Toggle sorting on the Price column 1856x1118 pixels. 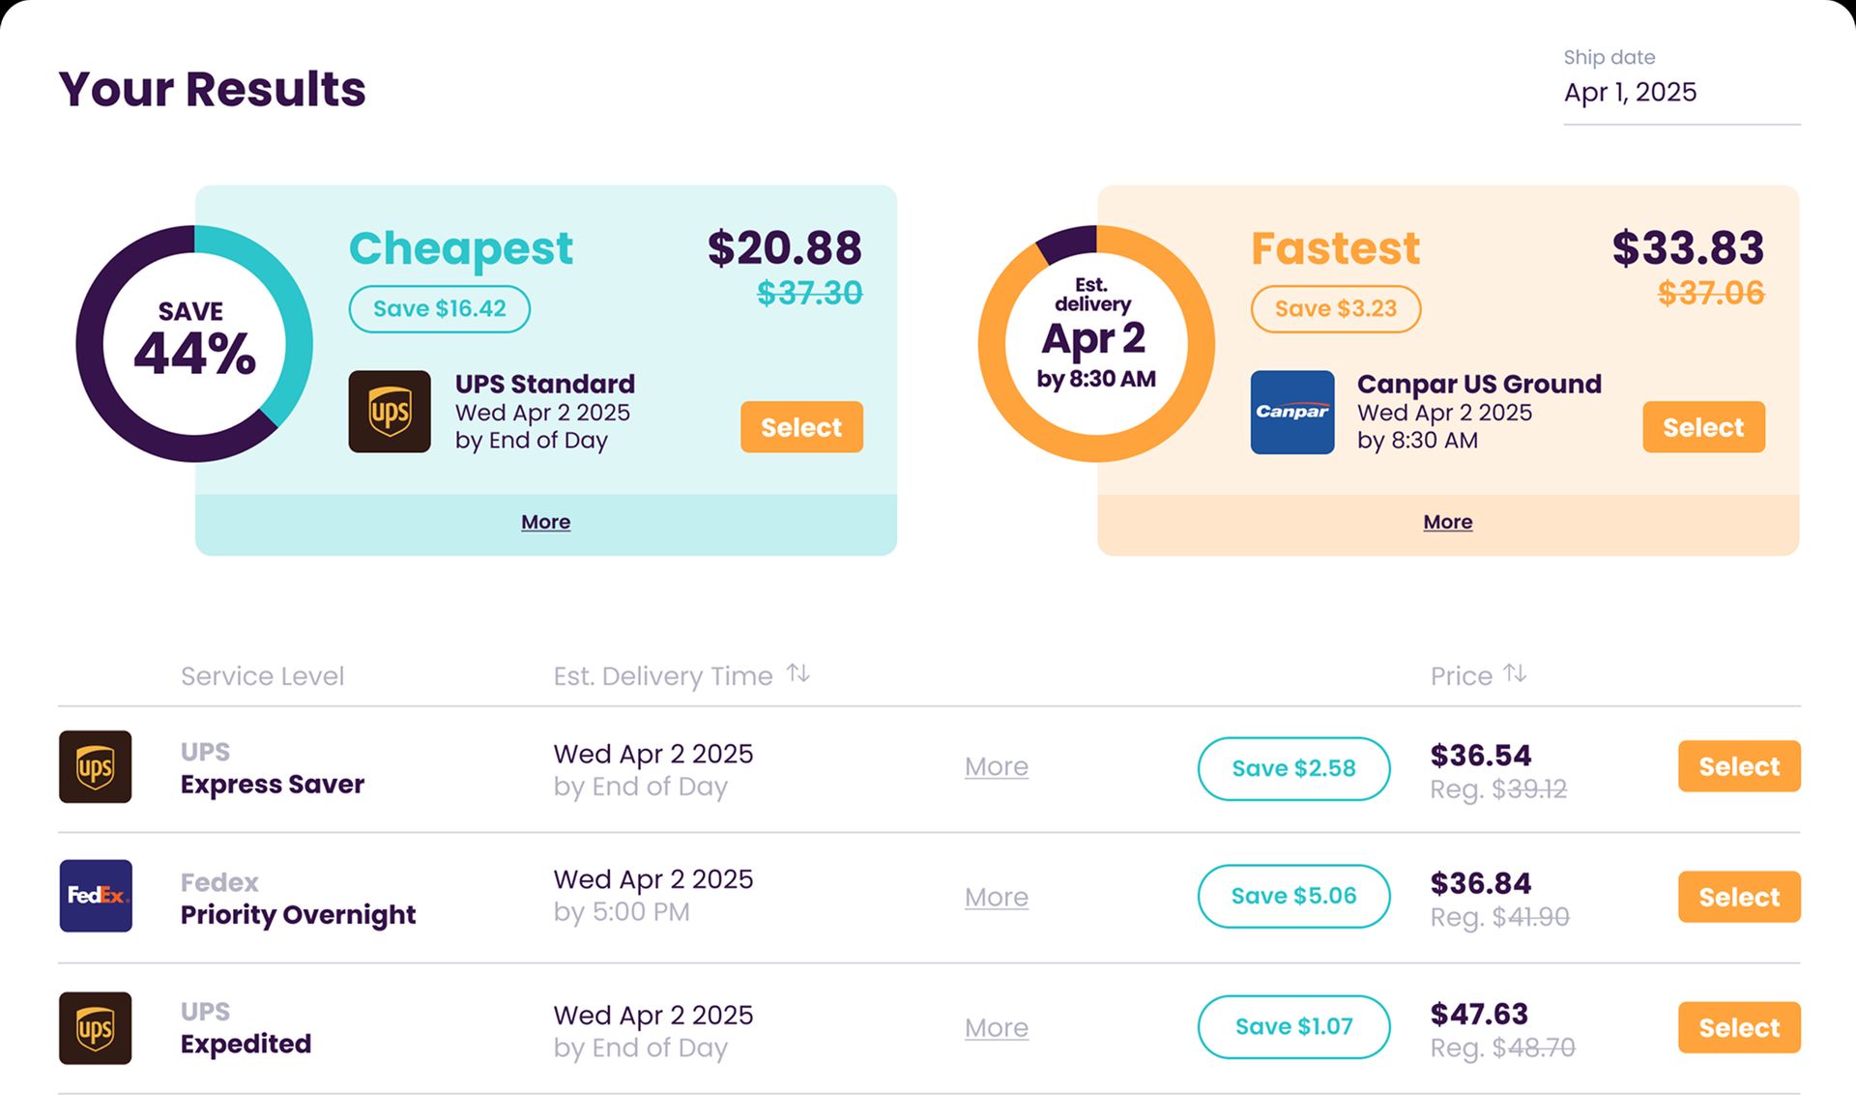tap(1516, 674)
